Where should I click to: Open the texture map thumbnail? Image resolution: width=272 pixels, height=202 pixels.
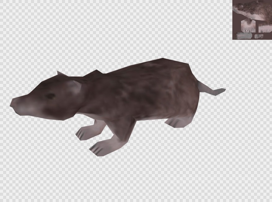tap(252, 20)
